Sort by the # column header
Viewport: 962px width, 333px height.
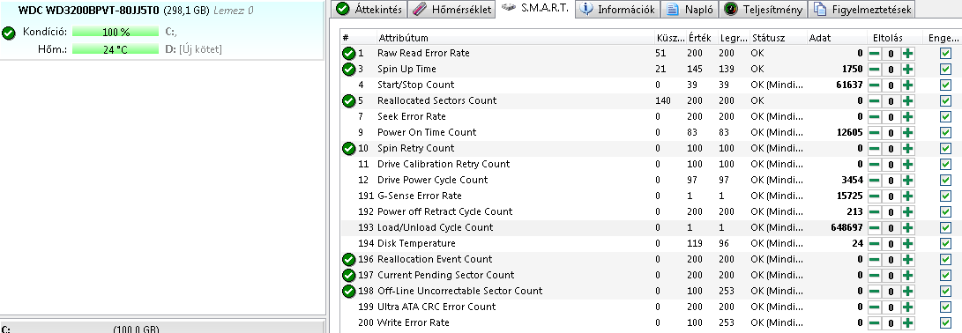coord(358,38)
